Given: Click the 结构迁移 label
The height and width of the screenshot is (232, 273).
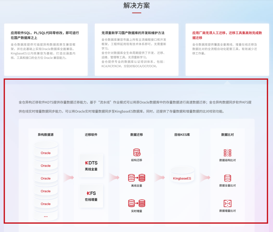Looking at the screenshot, I should point(137,160).
